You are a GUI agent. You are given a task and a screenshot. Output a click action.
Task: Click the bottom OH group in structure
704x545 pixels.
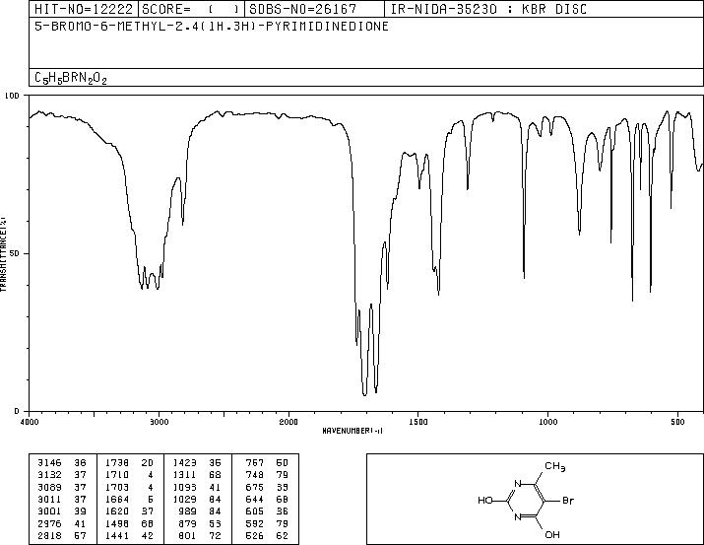coord(552,534)
